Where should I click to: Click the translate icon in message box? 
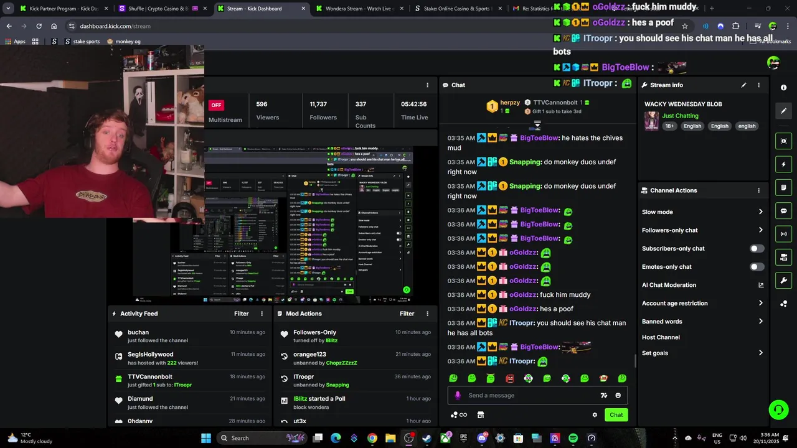point(603,395)
